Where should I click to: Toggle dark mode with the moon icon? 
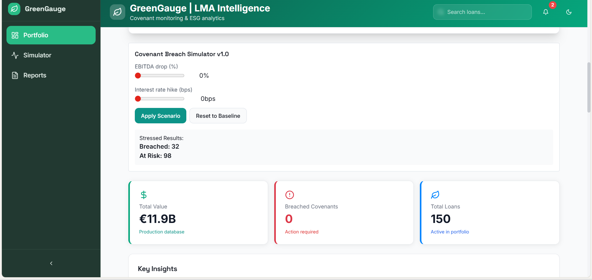[x=569, y=12]
